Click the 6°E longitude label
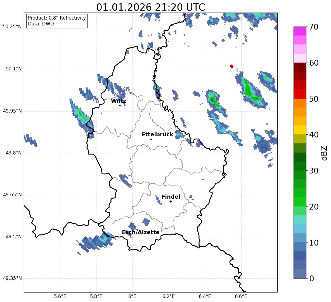This screenshot has width=331, height=302. 132,296
